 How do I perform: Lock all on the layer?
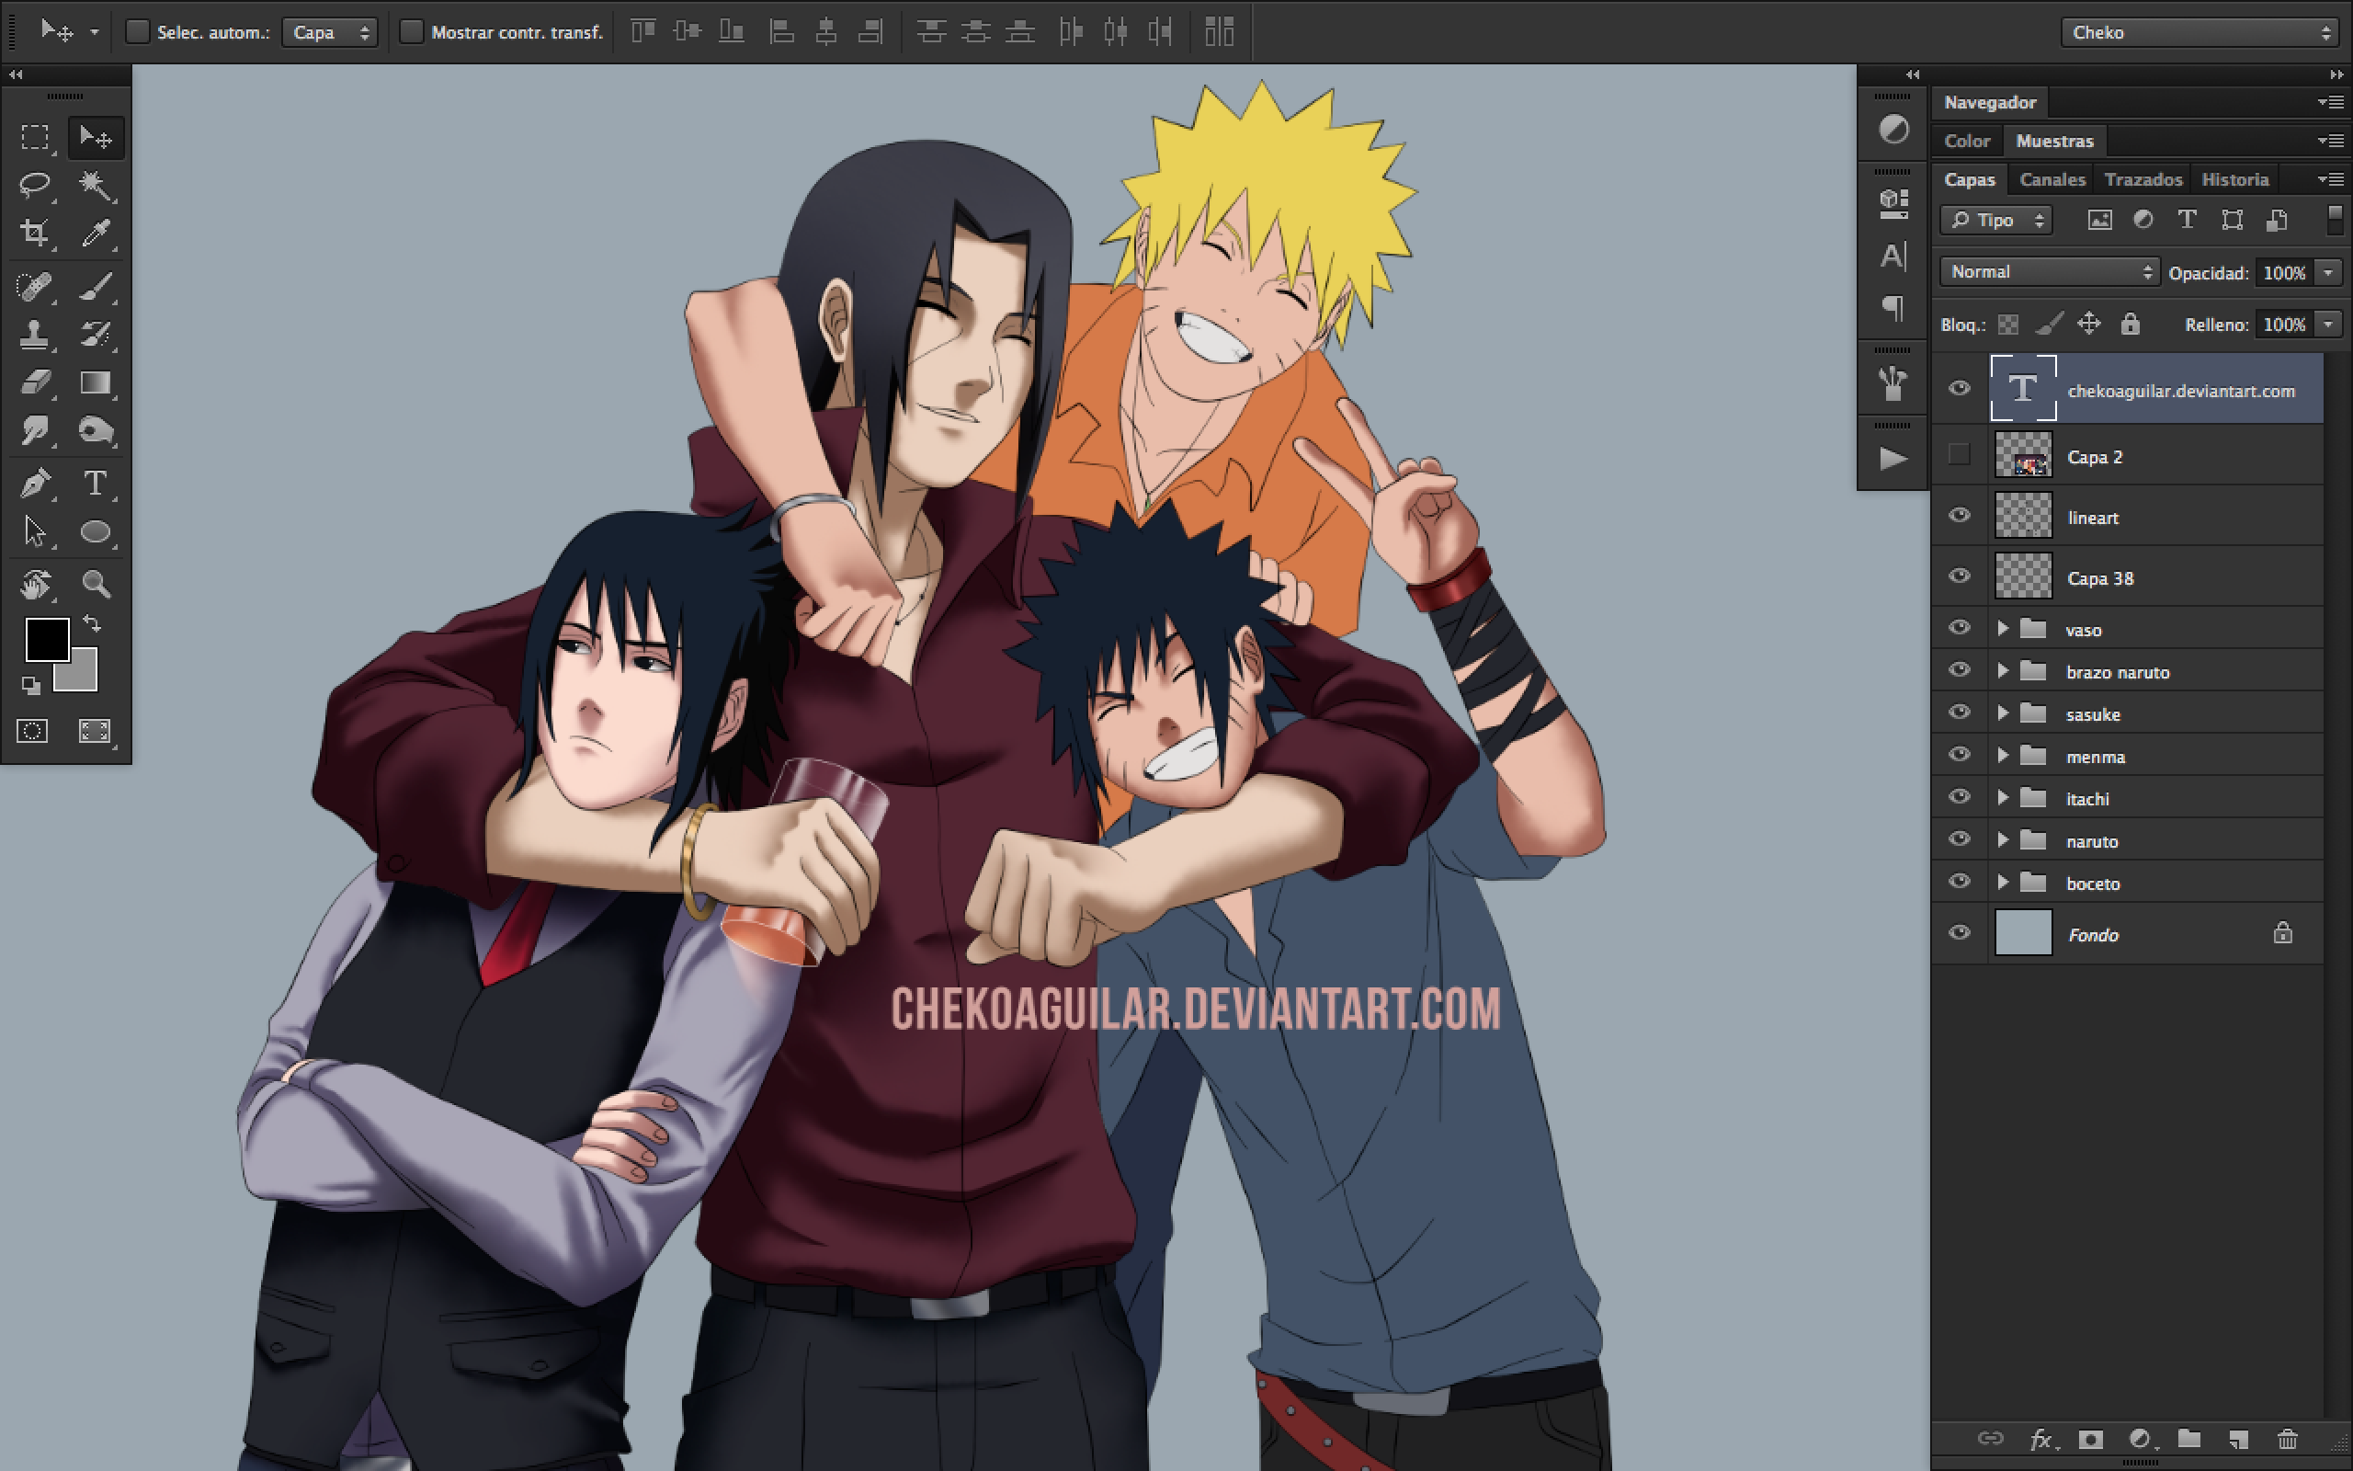[x=2131, y=324]
